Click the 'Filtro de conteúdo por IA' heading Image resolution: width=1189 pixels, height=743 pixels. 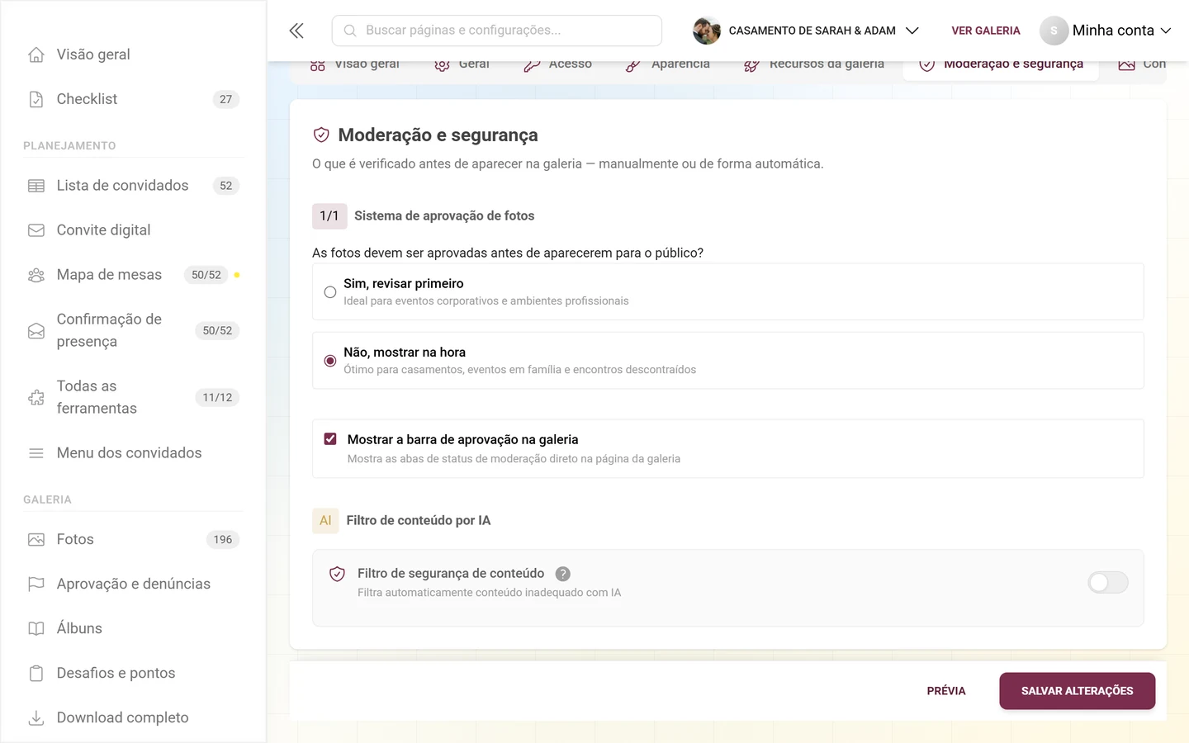[419, 521]
